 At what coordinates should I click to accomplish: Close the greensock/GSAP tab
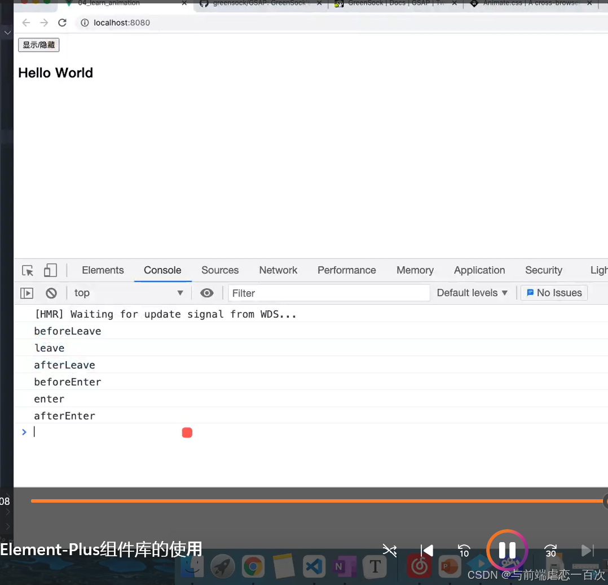[x=319, y=3]
